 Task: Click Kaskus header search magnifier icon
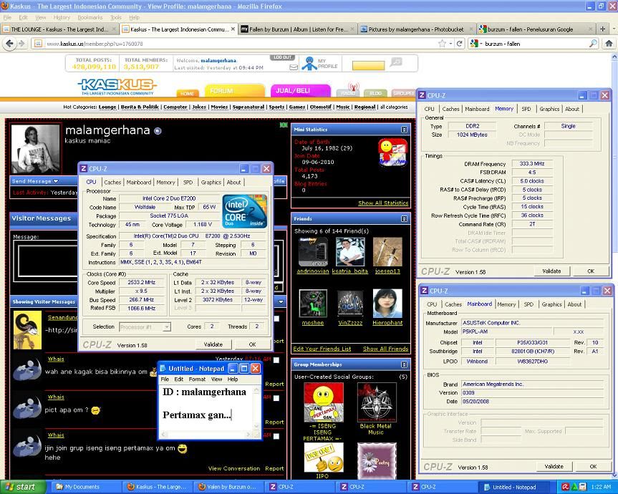[396, 62]
